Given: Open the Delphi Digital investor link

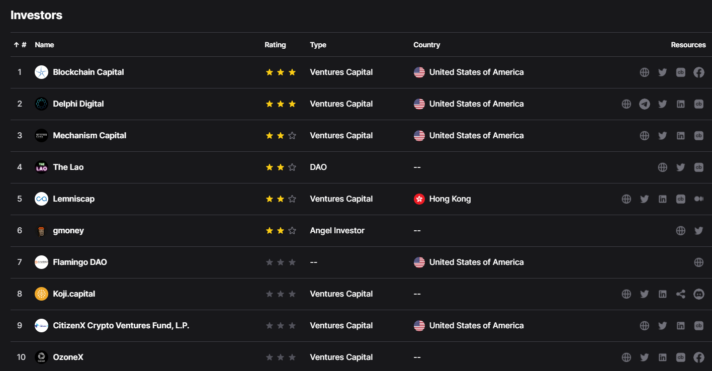Looking at the screenshot, I should (78, 104).
